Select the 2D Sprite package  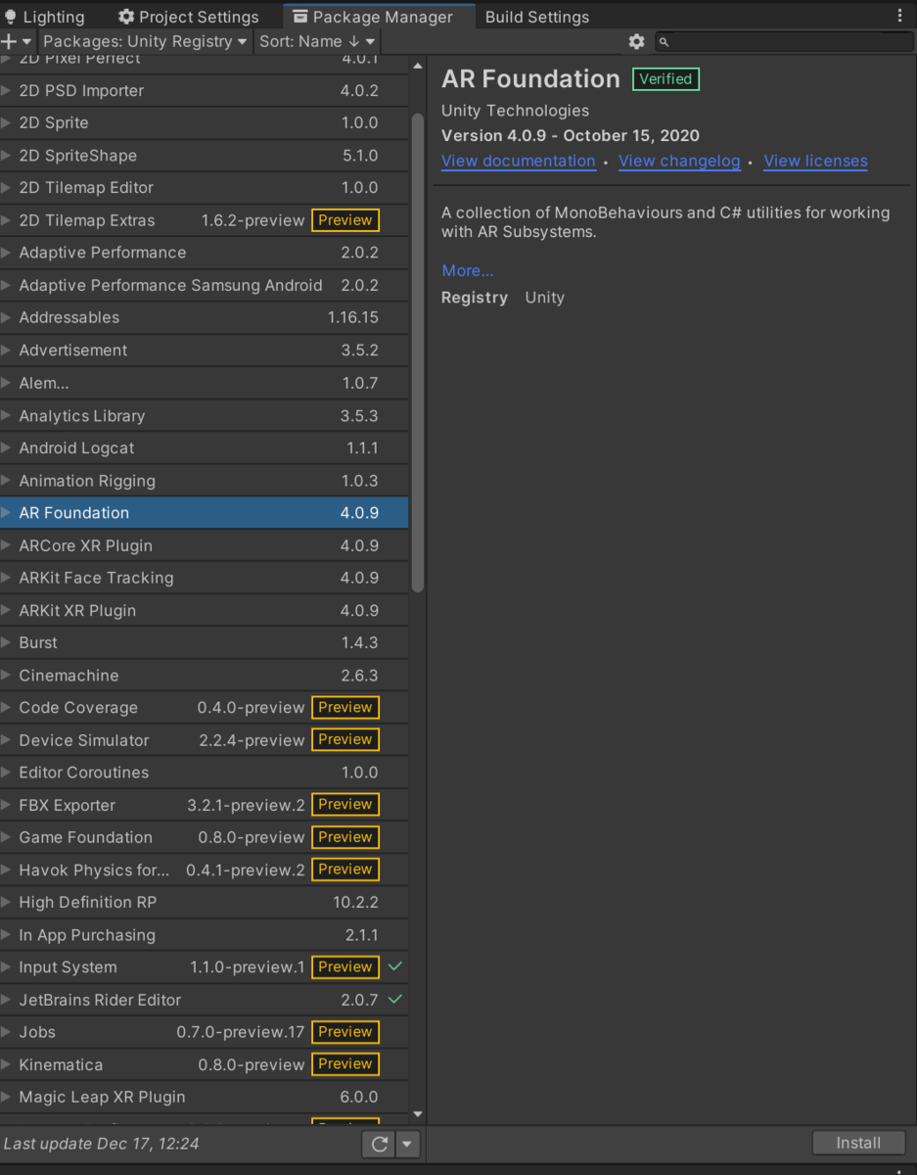pyautogui.click(x=205, y=122)
